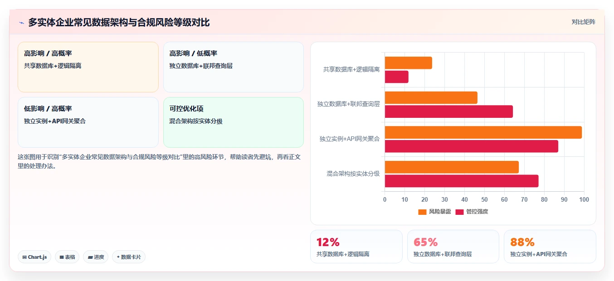Click chart y-axis label 混合架构按实体分级
The image size is (614, 281).
click(353, 174)
